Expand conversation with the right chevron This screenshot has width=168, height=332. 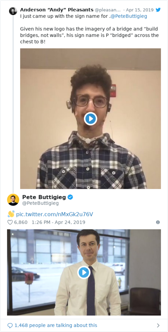point(158,325)
